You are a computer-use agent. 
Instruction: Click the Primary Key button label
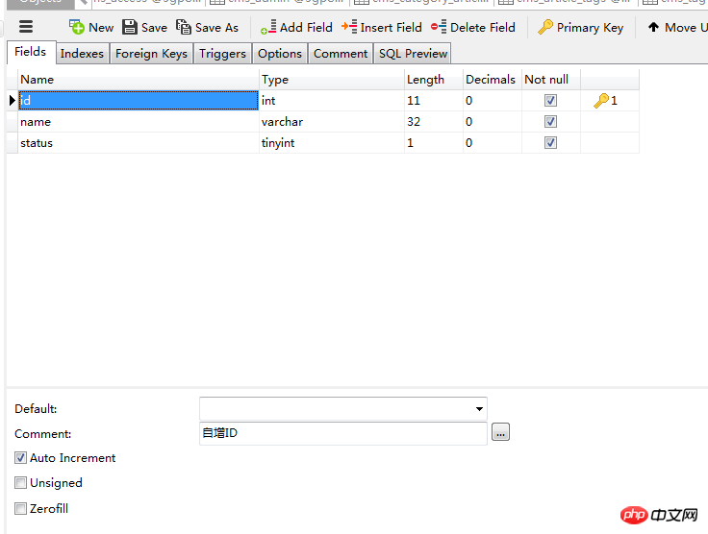click(x=590, y=28)
